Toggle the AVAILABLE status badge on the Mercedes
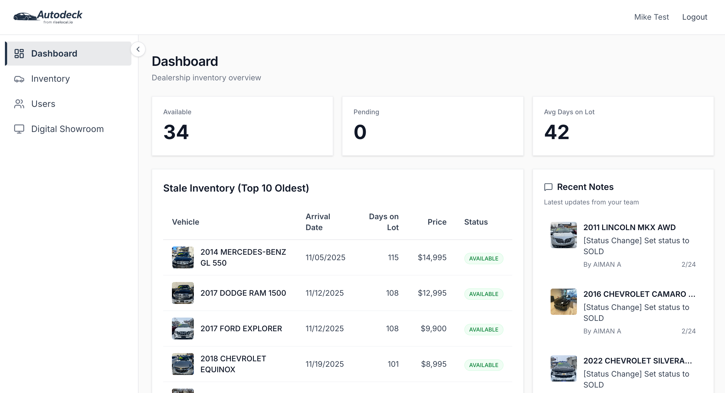The width and height of the screenshot is (725, 393). coord(484,258)
